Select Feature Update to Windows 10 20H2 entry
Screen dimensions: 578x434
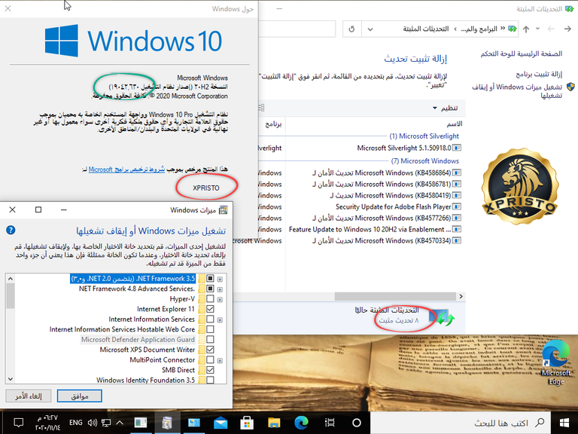(375, 229)
